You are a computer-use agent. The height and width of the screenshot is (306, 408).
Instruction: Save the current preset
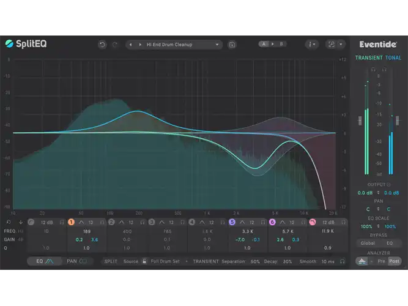232,45
